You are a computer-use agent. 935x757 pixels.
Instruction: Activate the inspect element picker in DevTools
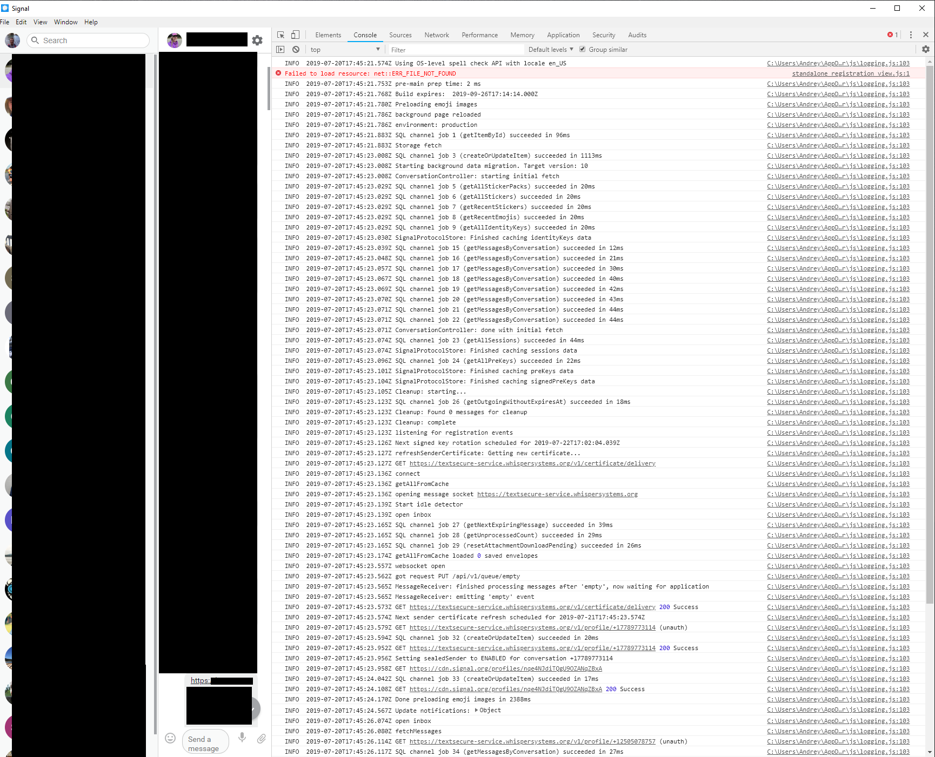point(280,34)
